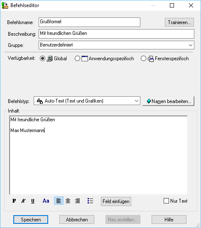Click the Beschreibung text field
Viewport: 201px width, 228px height.
[x=116, y=34]
